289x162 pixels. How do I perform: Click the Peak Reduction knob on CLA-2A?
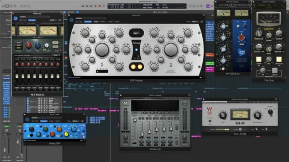click(257, 115)
